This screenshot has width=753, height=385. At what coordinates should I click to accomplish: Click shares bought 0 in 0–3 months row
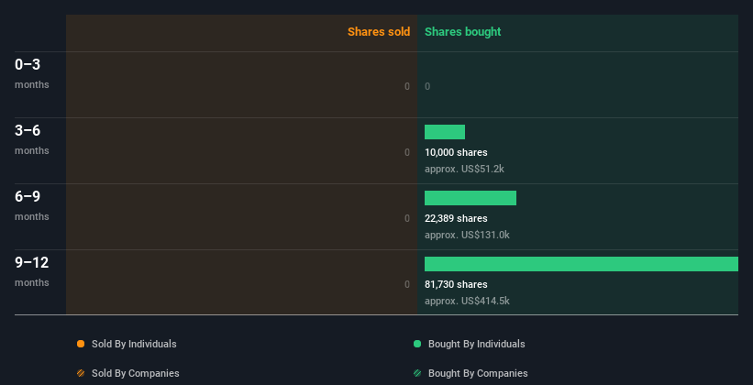tap(427, 86)
